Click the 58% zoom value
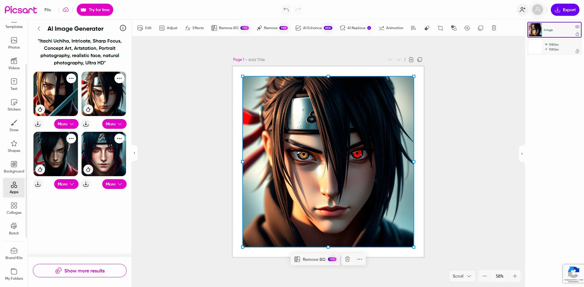Image resolution: width=584 pixels, height=287 pixels. click(x=500, y=276)
